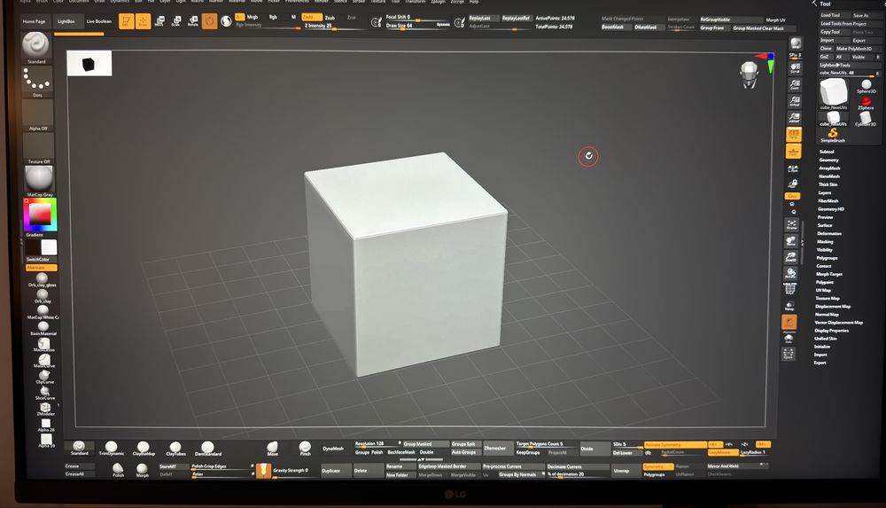Viewport: 886px width, 508px height.
Task: Expand the Polygroups section
Action: 827,257
